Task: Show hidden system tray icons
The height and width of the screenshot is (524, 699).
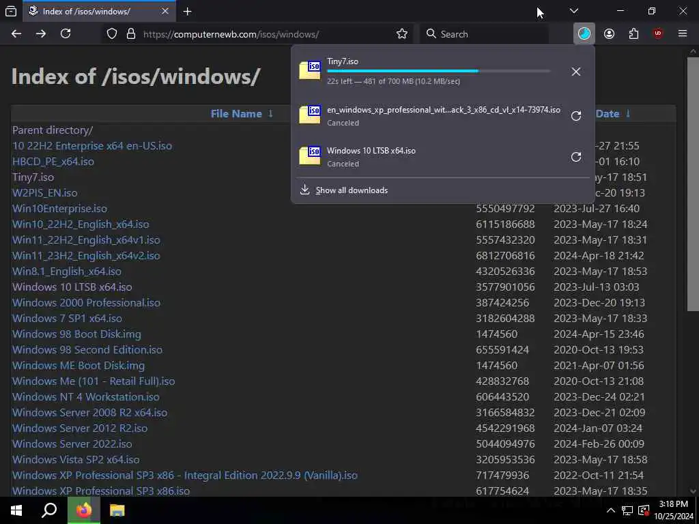Action: (611, 510)
